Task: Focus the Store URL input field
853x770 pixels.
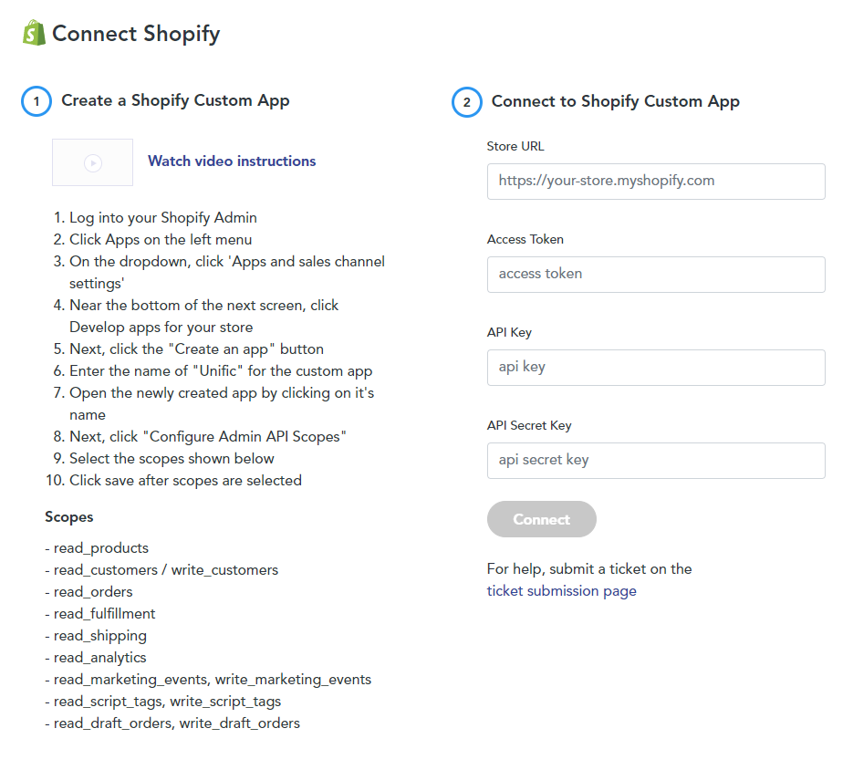Action: [656, 182]
